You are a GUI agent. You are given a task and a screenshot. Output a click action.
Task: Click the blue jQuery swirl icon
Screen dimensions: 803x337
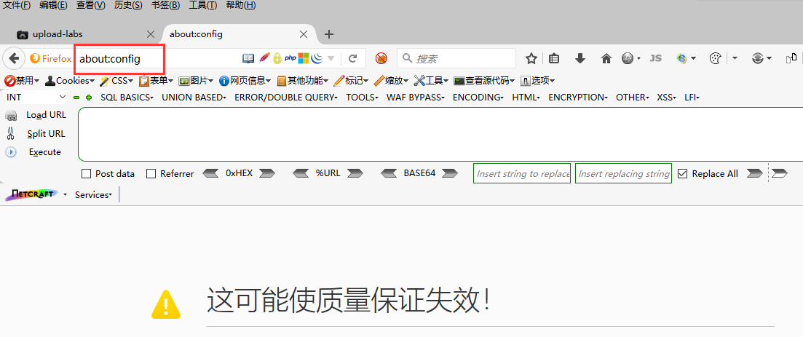(317, 58)
